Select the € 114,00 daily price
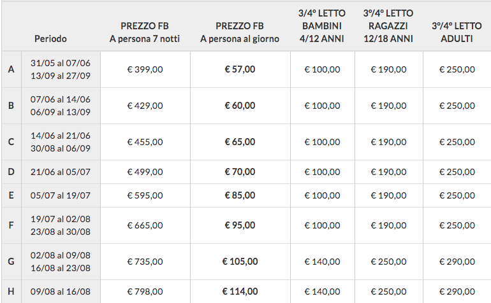 point(240,292)
